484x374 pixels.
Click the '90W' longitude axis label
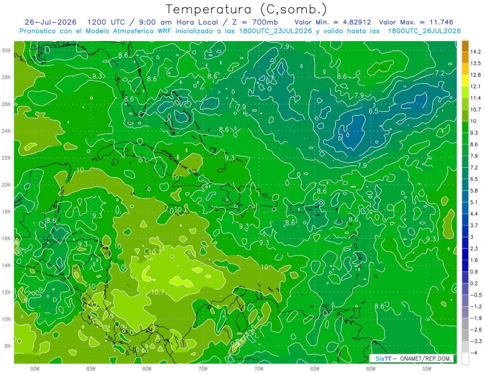pyautogui.click(x=35, y=369)
